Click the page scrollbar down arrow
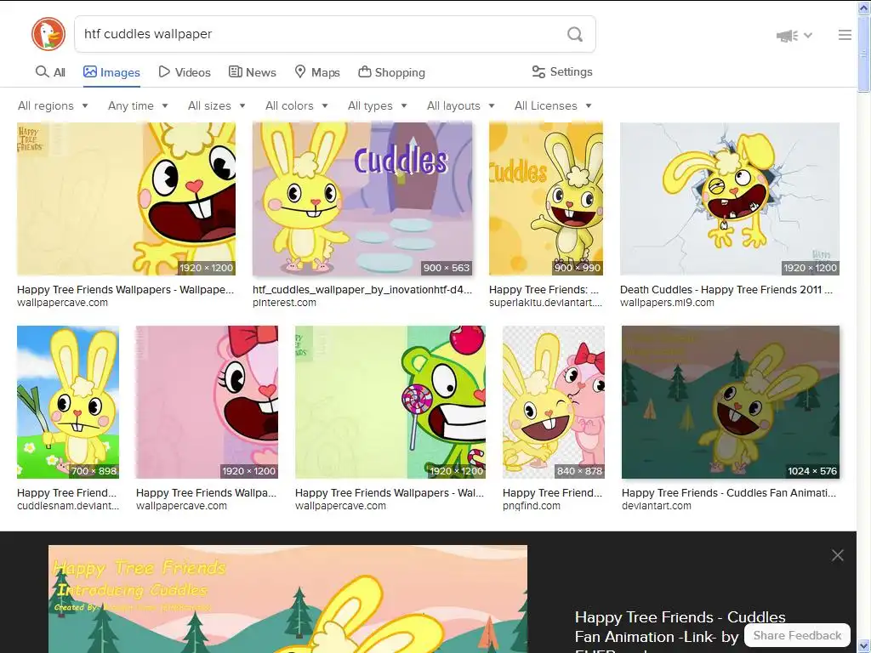The width and height of the screenshot is (871, 653). [864, 646]
